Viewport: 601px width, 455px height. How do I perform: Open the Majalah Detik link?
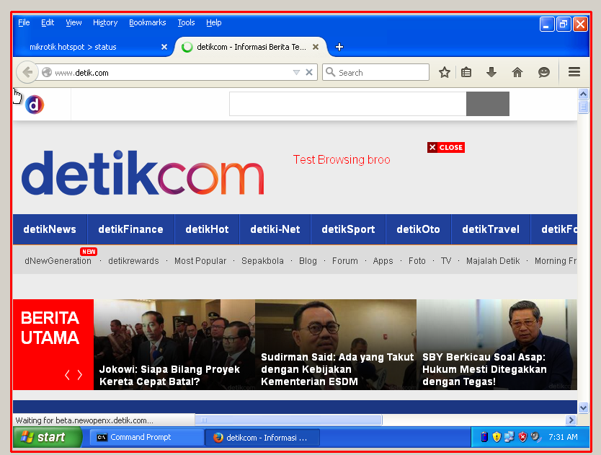[493, 261]
